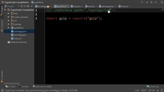Click gulpfile.ts breadcrumb in navigation bar

[x=37, y=2]
